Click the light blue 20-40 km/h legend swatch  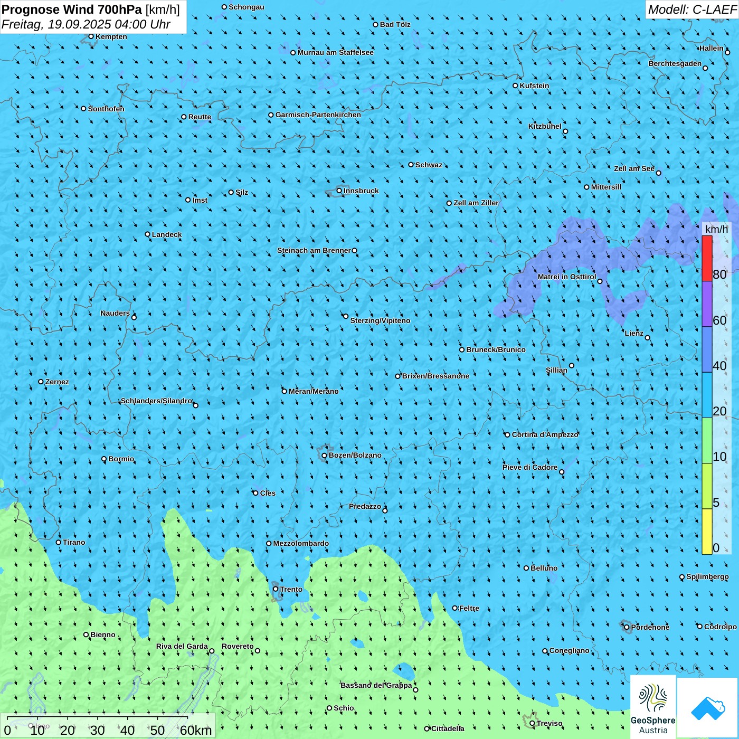coord(707,395)
